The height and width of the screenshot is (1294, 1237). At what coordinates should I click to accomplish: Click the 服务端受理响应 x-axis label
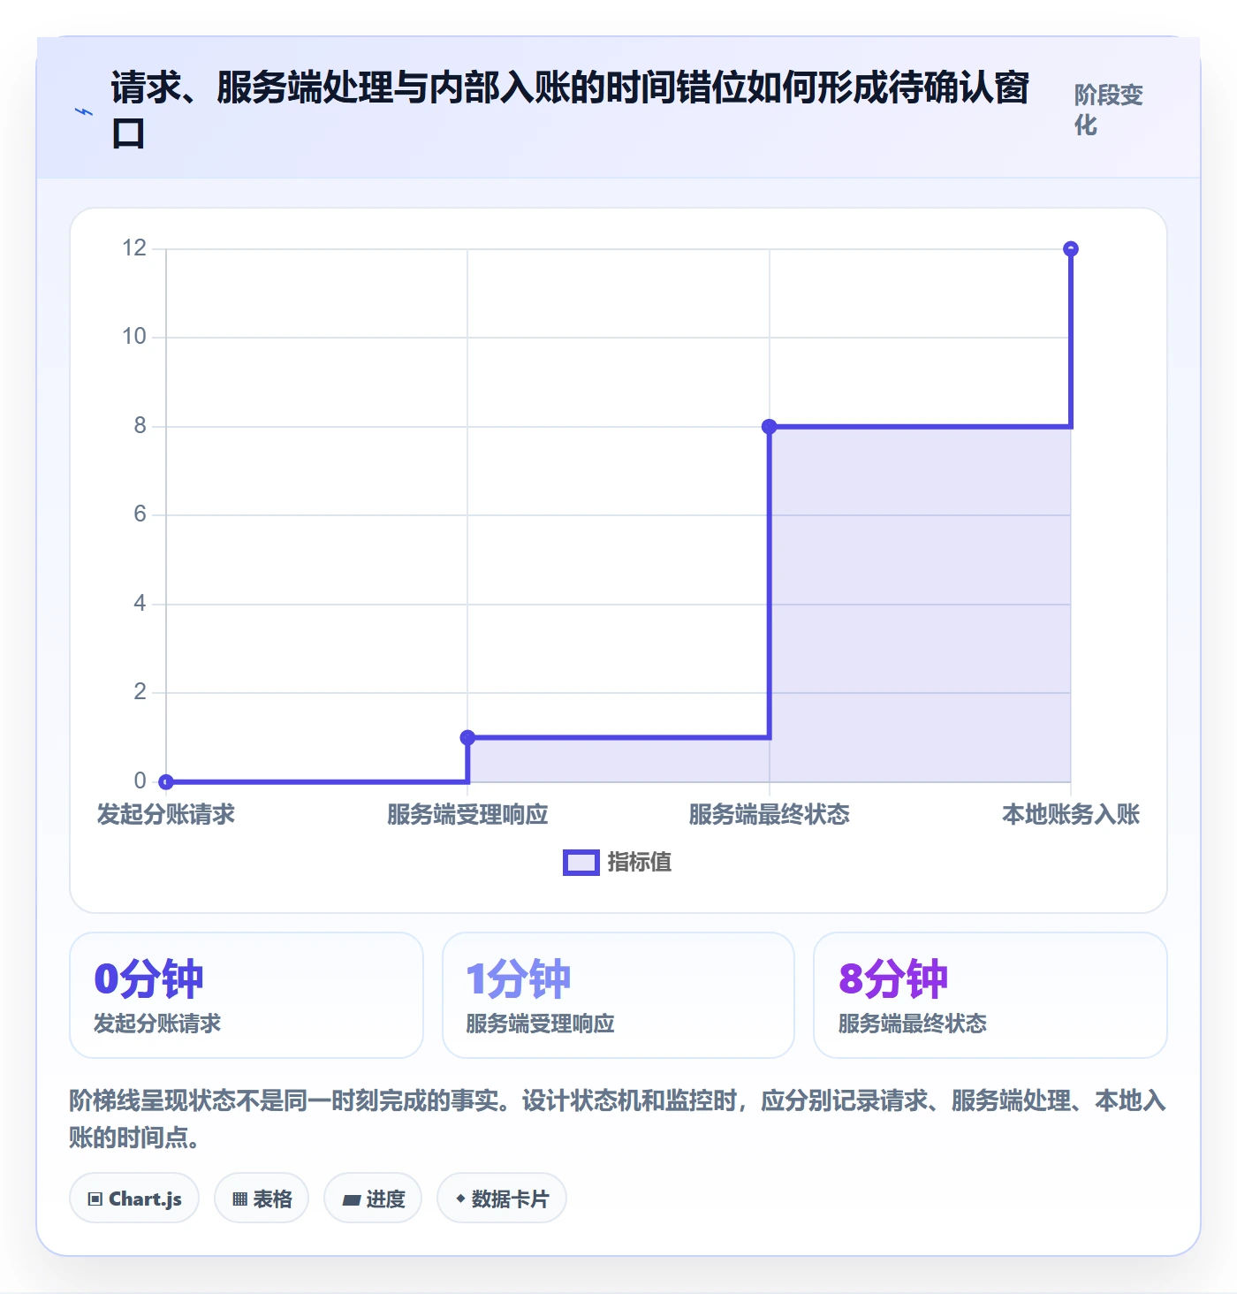468,814
